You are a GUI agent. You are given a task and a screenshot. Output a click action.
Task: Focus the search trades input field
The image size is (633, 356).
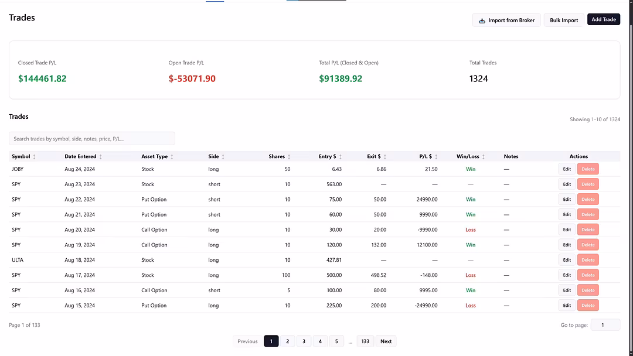tap(92, 139)
